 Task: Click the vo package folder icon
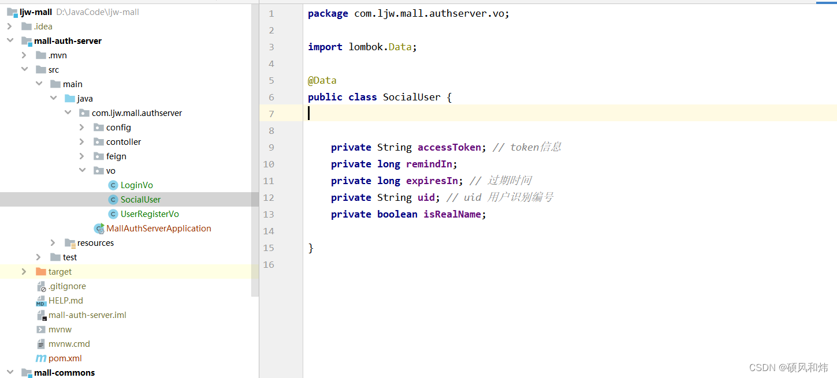pyautogui.click(x=99, y=170)
